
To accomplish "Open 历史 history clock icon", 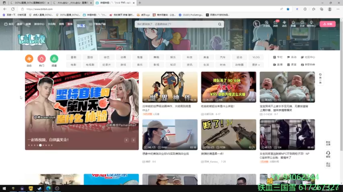I will pyautogui.click(x=302, y=24).
